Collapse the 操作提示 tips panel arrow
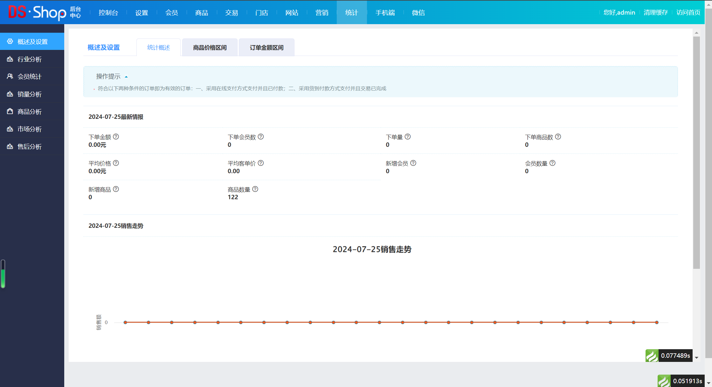712x387 pixels. [x=126, y=77]
